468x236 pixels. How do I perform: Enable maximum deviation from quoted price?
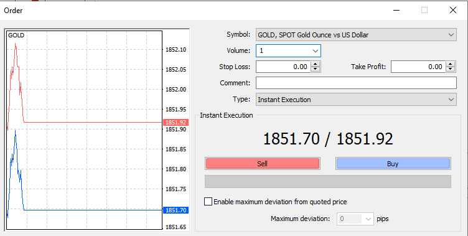tap(208, 202)
